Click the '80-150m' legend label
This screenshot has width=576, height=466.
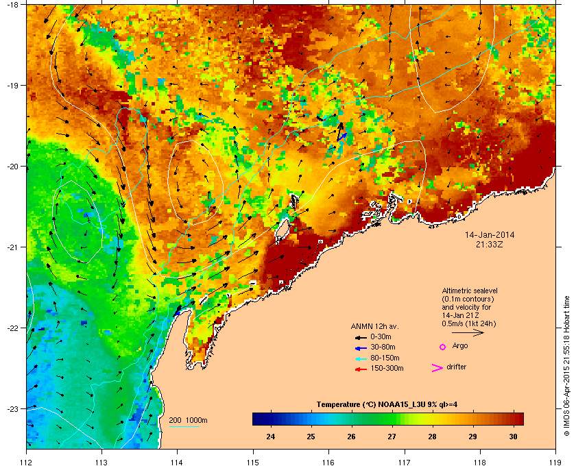pyautogui.click(x=385, y=358)
